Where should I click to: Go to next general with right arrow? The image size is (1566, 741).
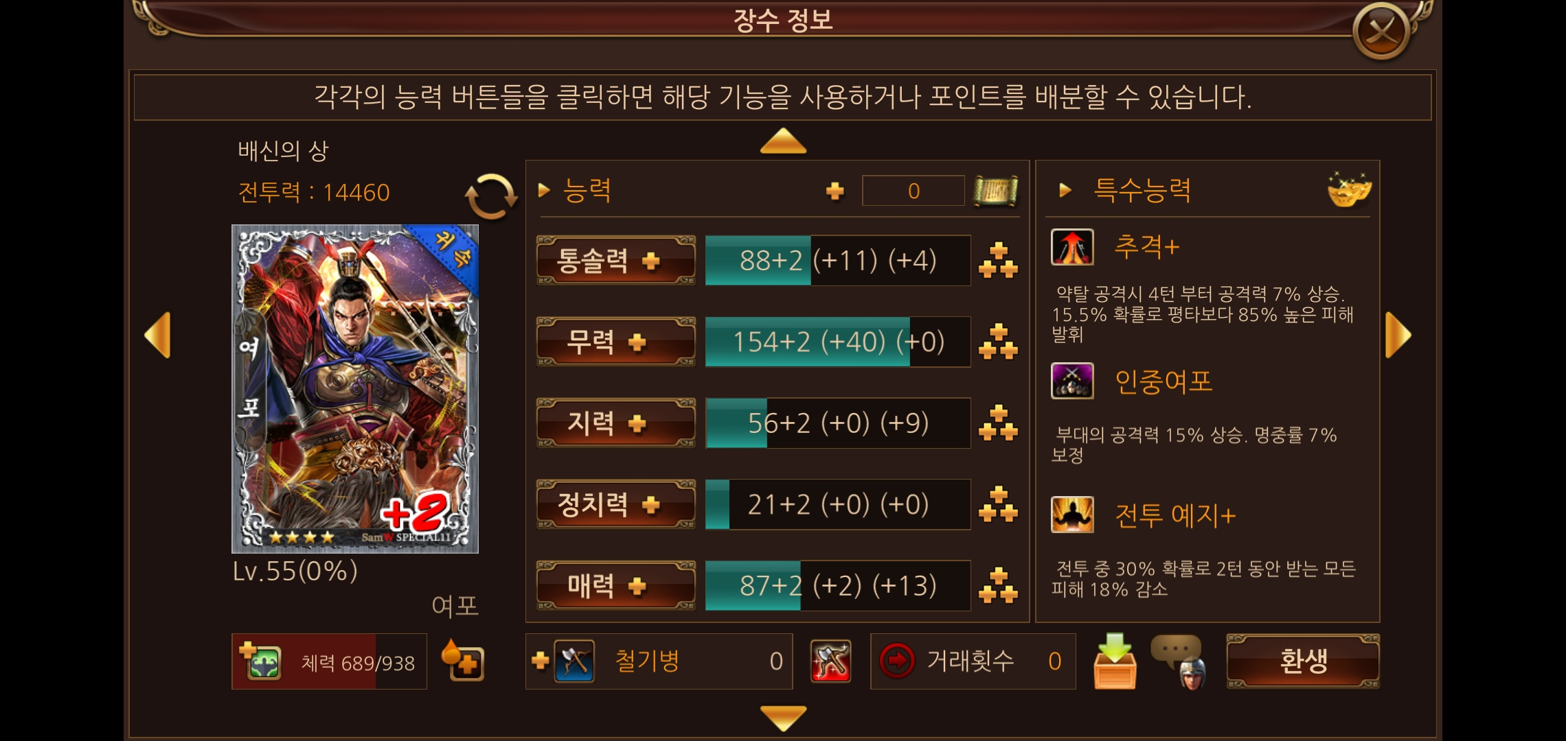point(1398,335)
